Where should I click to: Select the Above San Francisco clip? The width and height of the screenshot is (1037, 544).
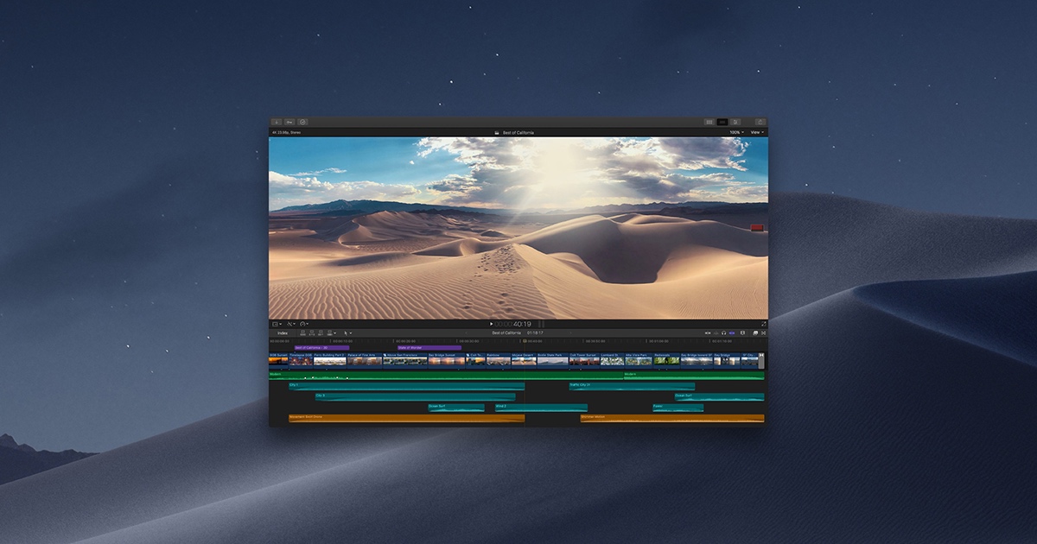tap(404, 359)
